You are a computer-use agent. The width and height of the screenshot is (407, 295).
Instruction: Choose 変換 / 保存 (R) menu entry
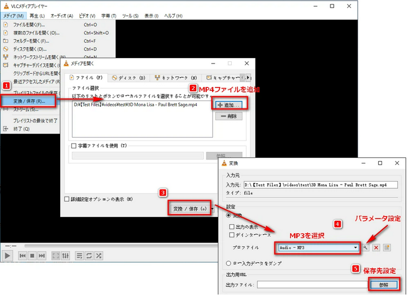[x=28, y=101]
